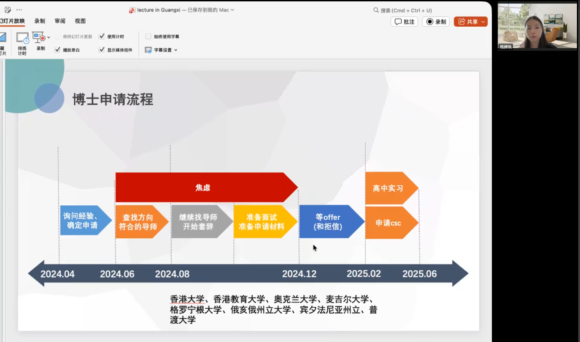Click the 共享 share button
Image resolution: width=580 pixels, height=342 pixels.
point(470,21)
